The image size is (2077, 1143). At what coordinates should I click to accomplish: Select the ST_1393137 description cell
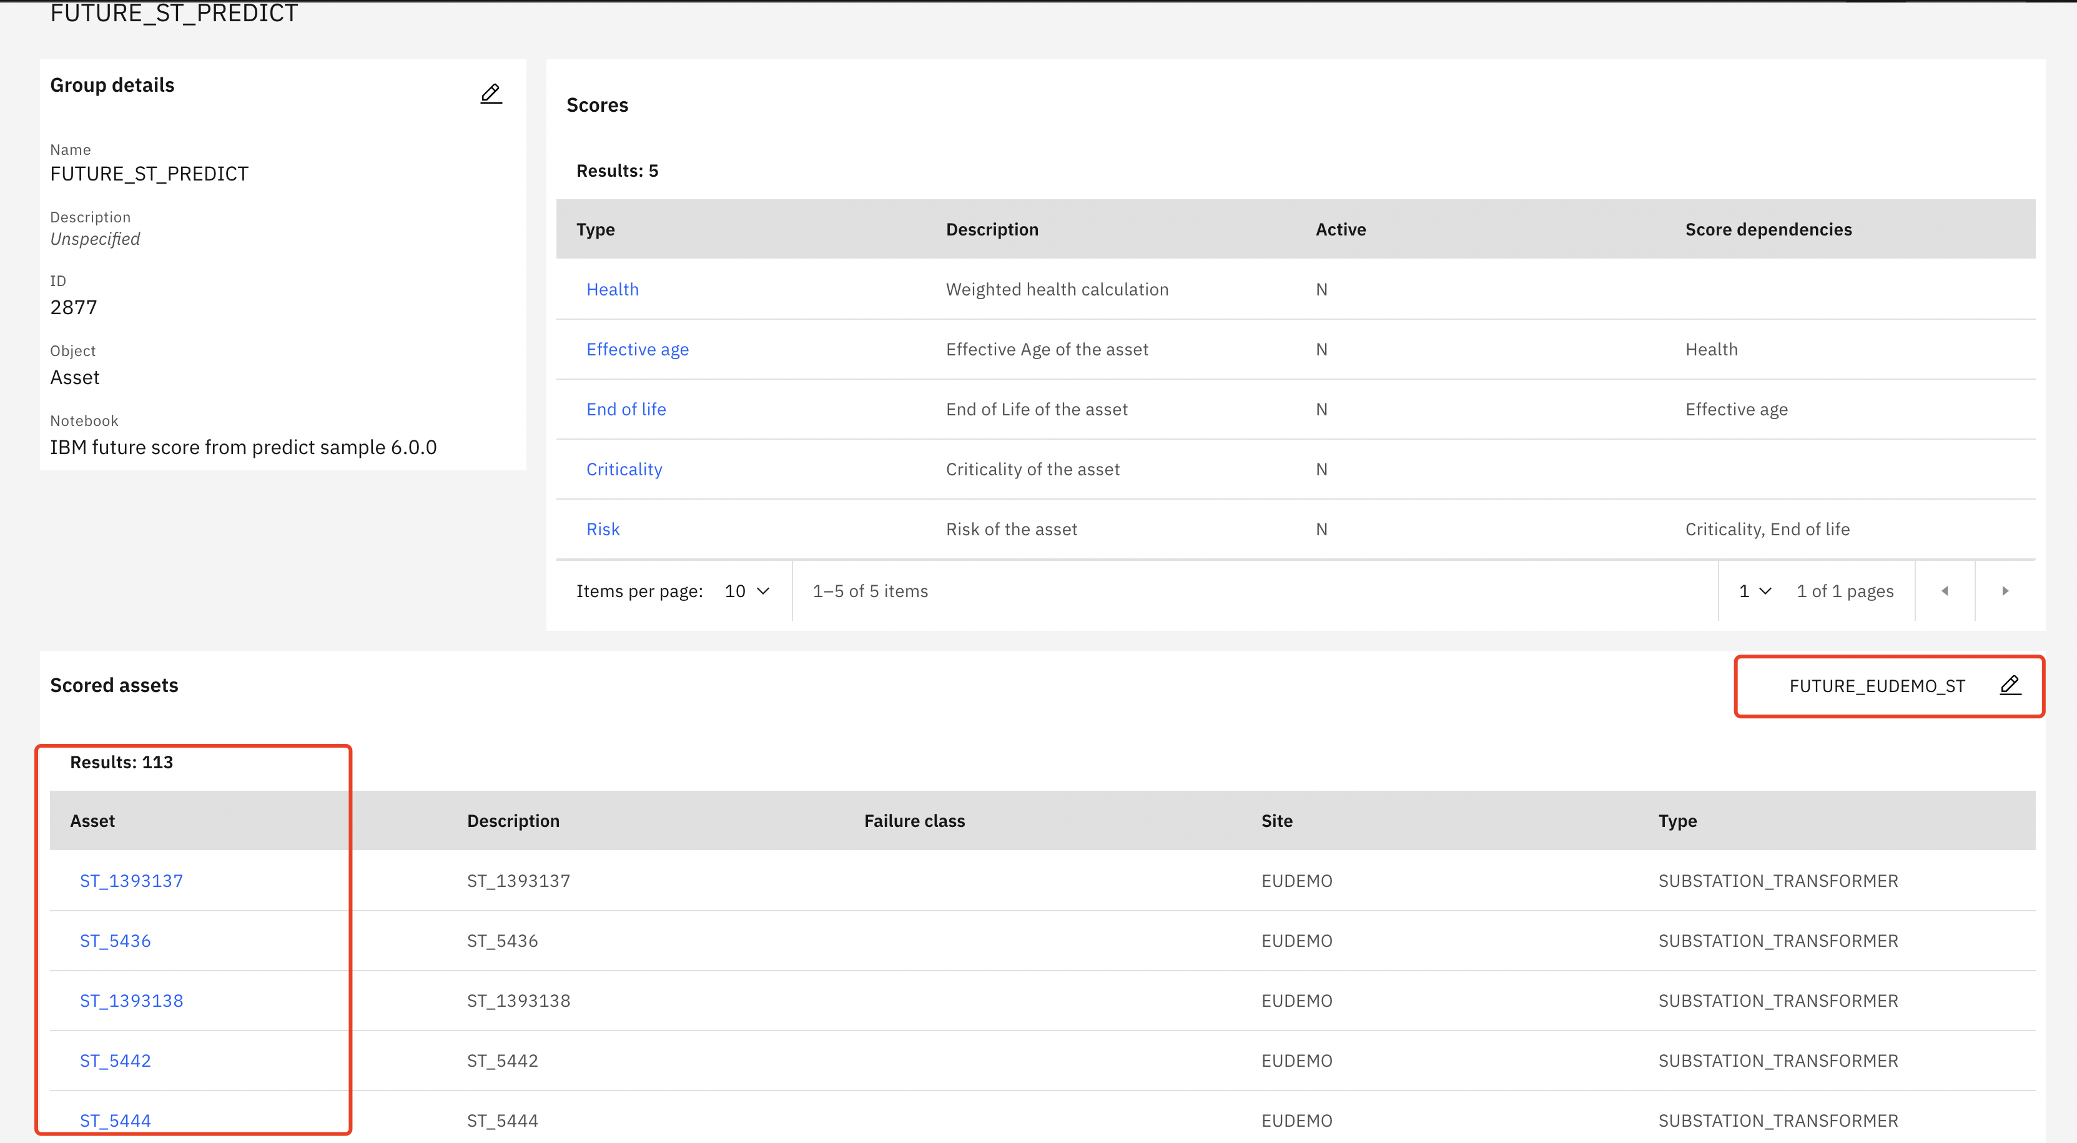(x=518, y=881)
